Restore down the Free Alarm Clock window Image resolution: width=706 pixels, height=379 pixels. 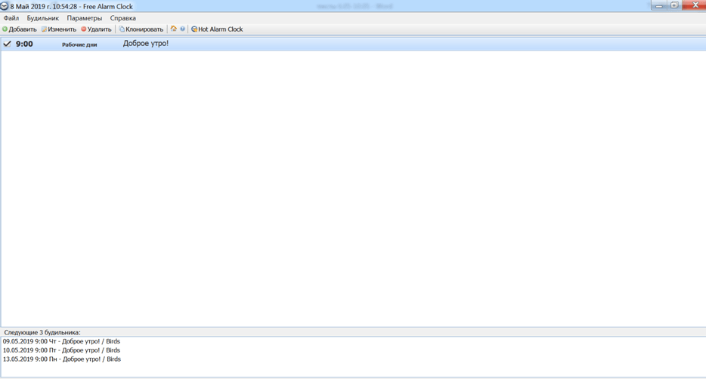point(675,5)
